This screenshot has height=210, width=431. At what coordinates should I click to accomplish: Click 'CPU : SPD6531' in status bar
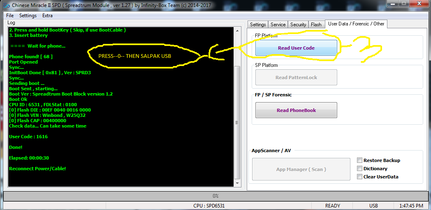209,205
